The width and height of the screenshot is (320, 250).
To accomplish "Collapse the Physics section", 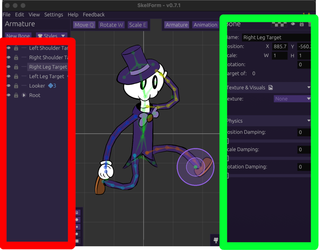I will 308,120.
